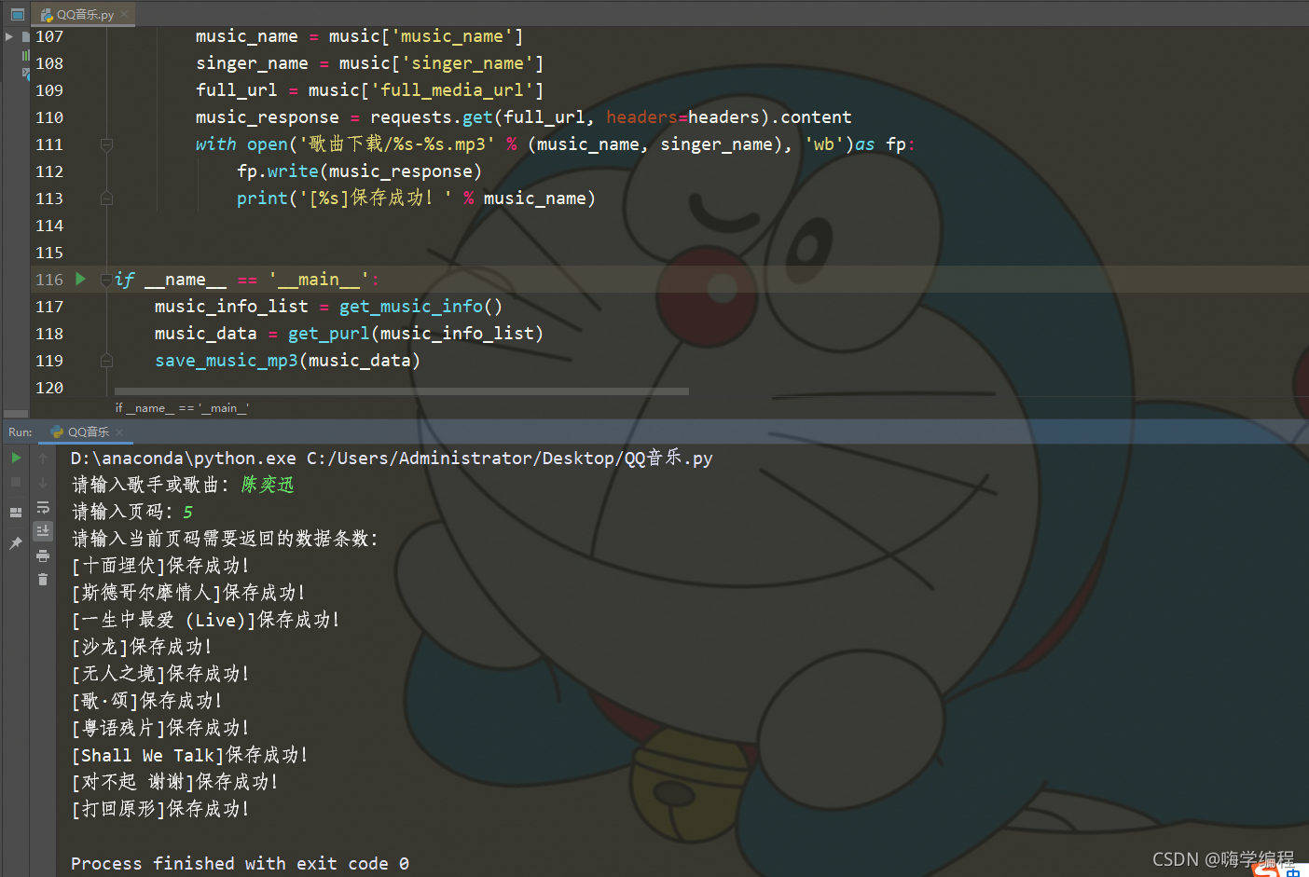
Task: Close the QQ音乐.py editor tab
Action: [124, 14]
